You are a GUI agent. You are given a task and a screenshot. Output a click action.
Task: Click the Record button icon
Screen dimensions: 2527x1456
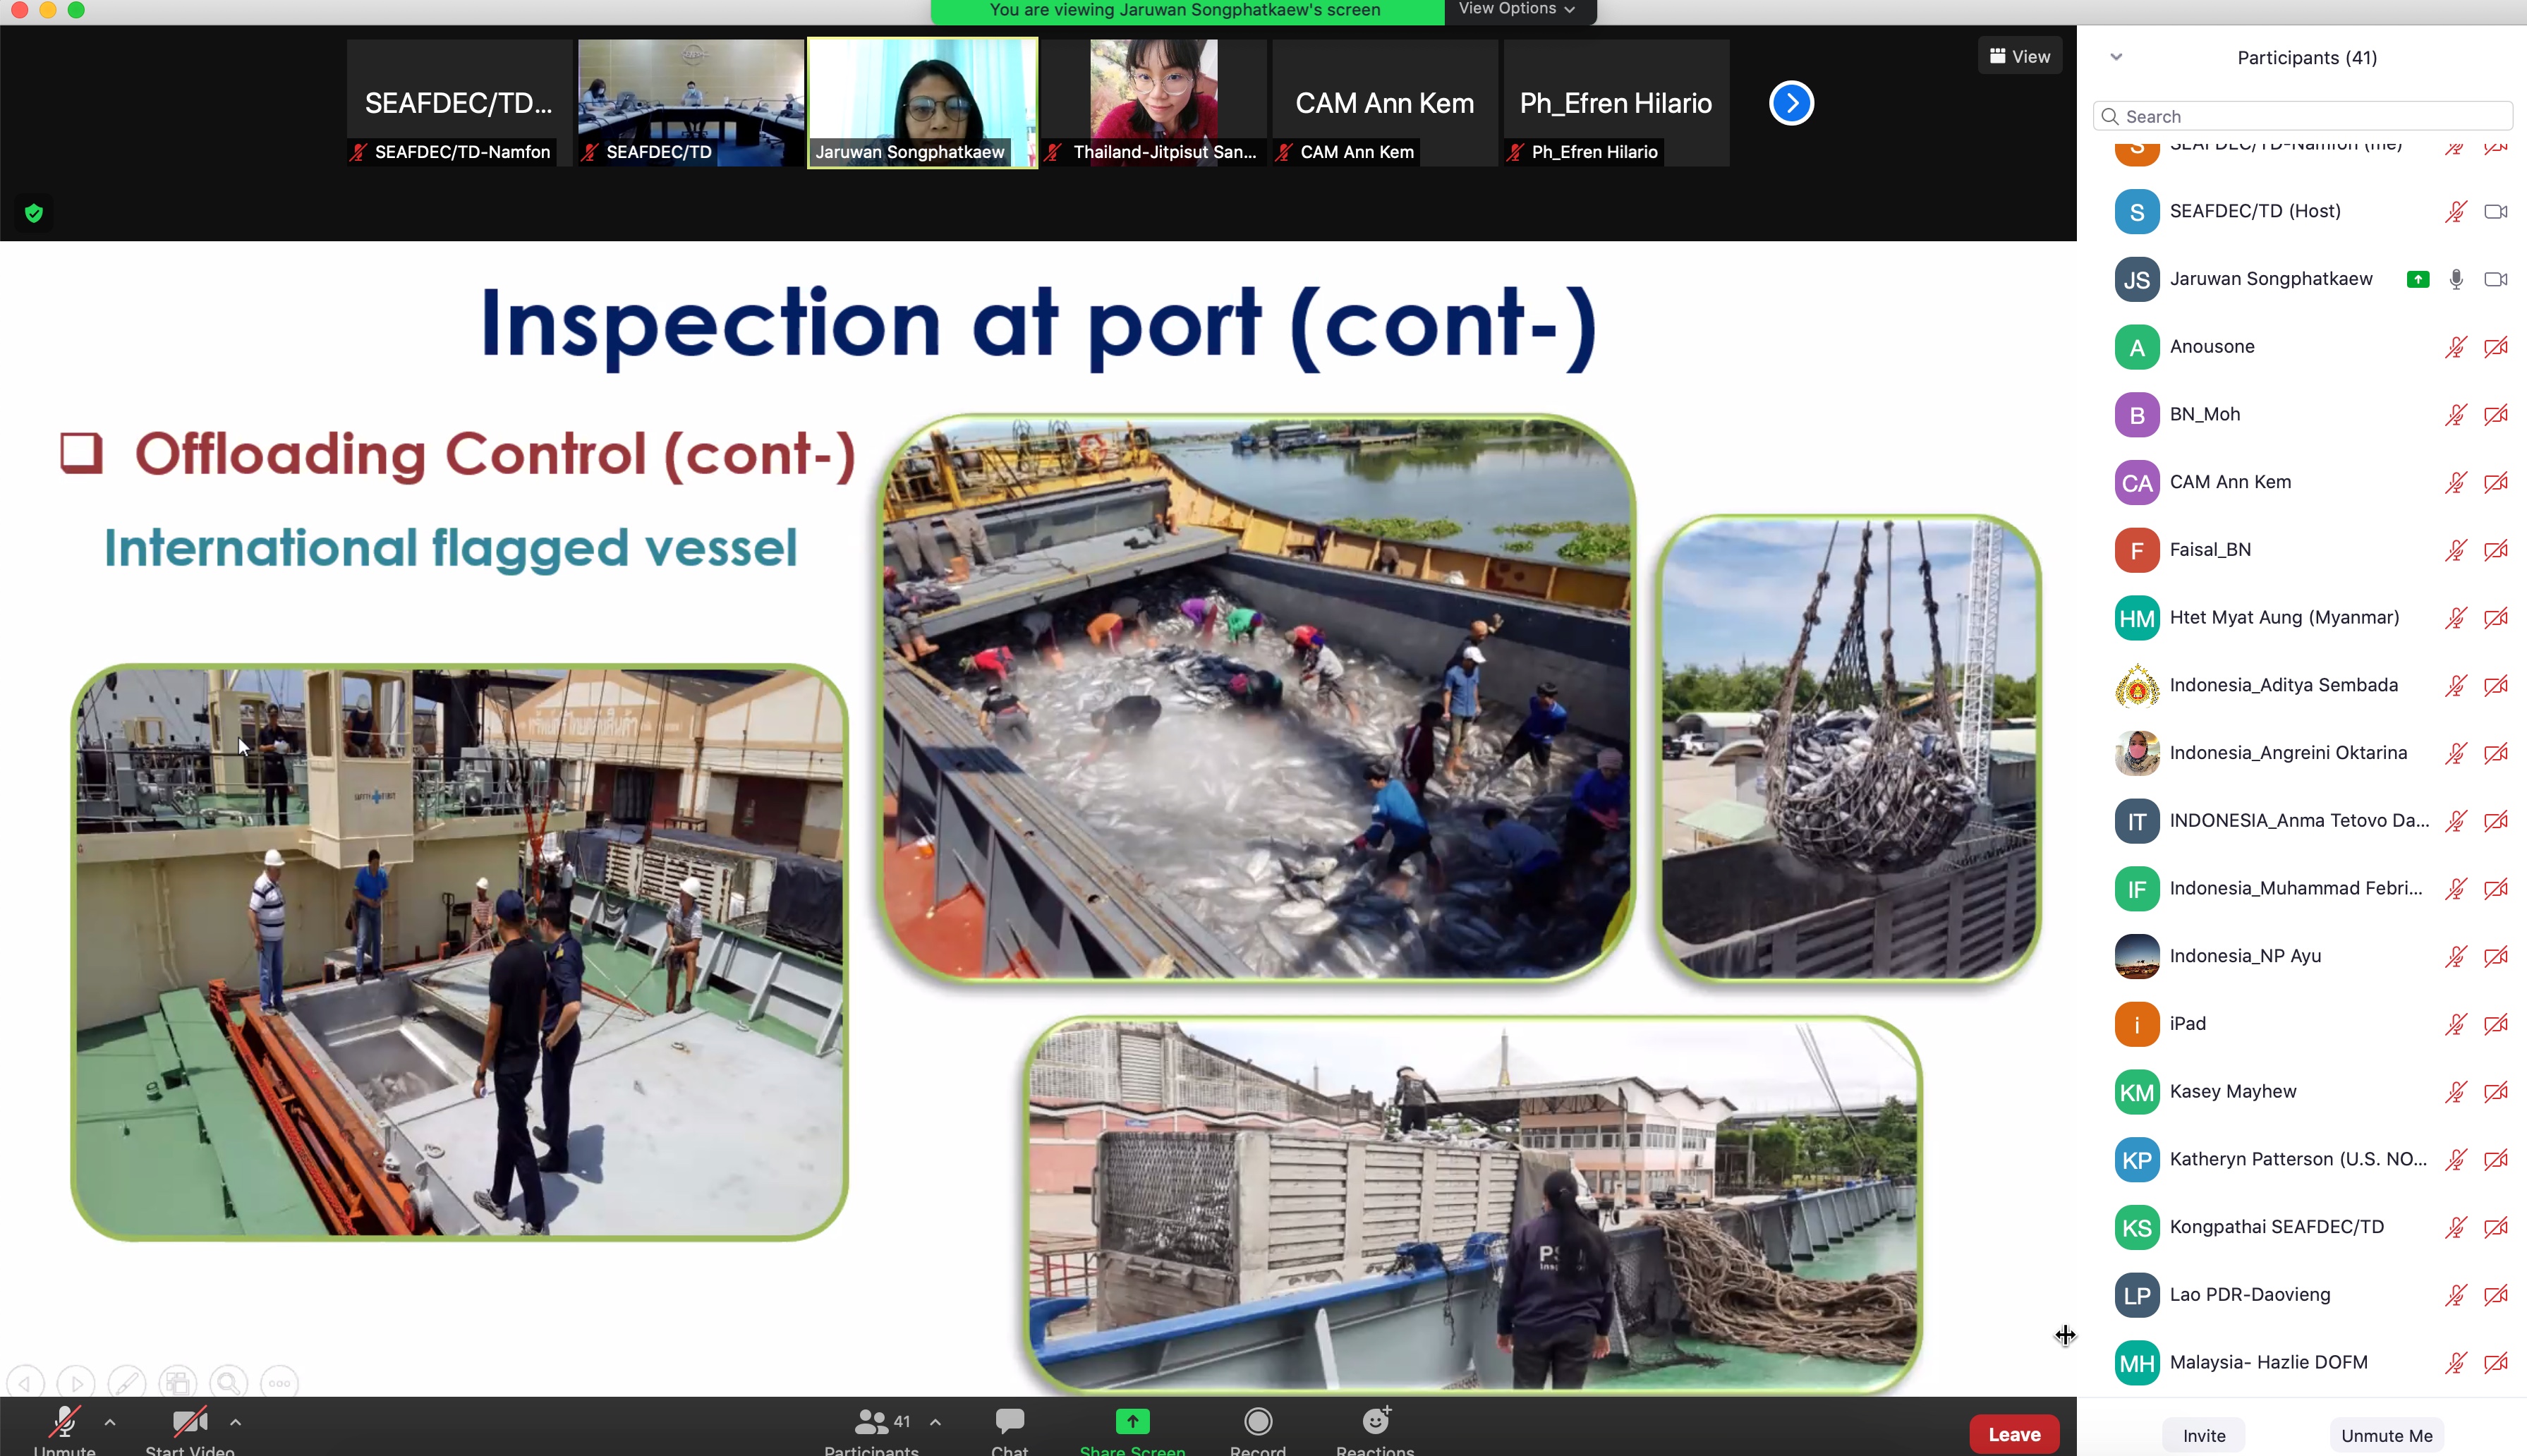1257,1421
